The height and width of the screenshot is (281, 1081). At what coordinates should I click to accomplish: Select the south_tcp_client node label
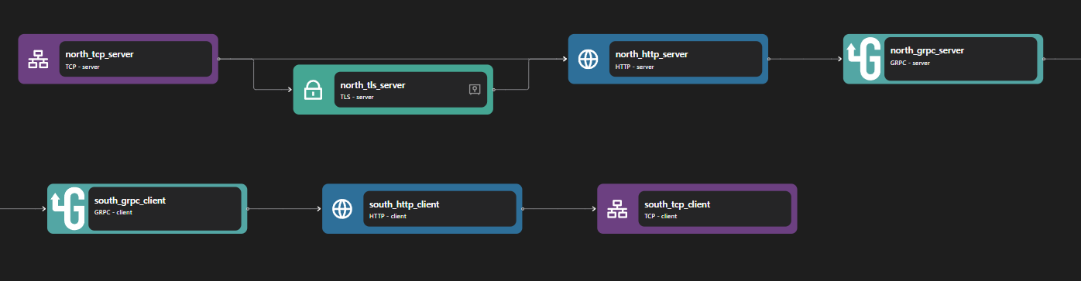678,204
